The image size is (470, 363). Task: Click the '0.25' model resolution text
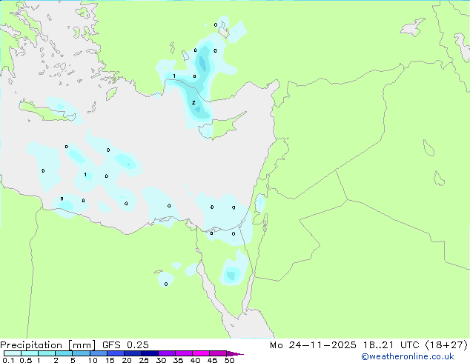138,345
